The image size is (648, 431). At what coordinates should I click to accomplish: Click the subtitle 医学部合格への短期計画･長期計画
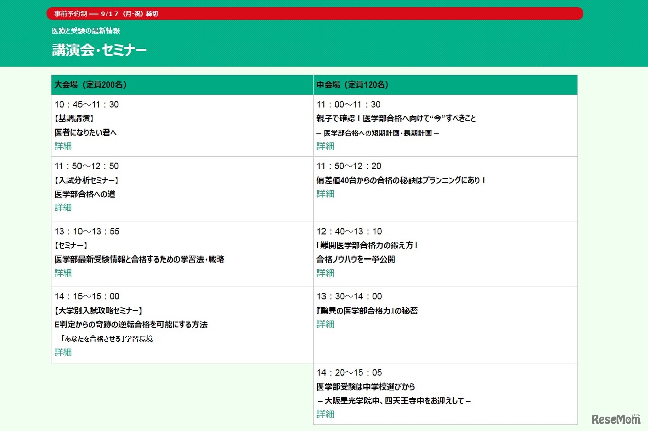pyautogui.click(x=378, y=133)
